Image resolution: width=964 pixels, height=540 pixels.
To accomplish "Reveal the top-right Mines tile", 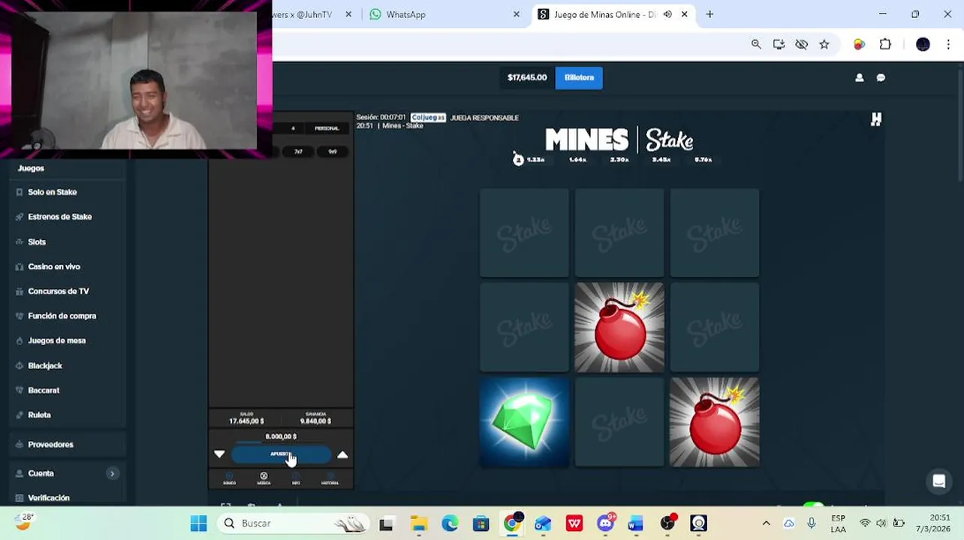I will tap(714, 233).
